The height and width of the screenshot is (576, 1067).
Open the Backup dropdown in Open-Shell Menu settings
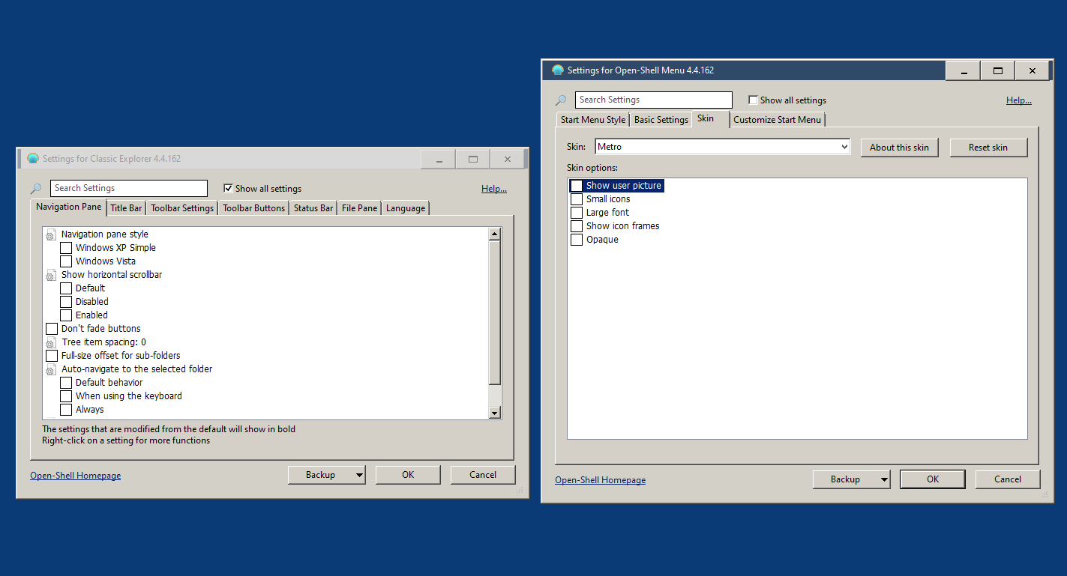[884, 479]
